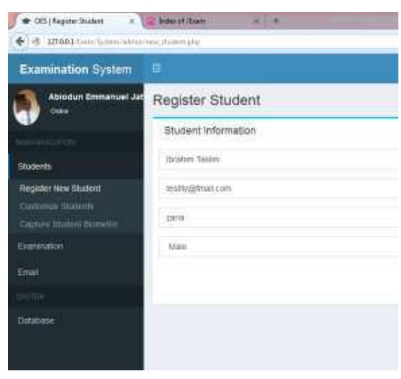401x379 pixels.
Task: Toggle the sidebar hamburger icon in header
Action: click(x=156, y=68)
